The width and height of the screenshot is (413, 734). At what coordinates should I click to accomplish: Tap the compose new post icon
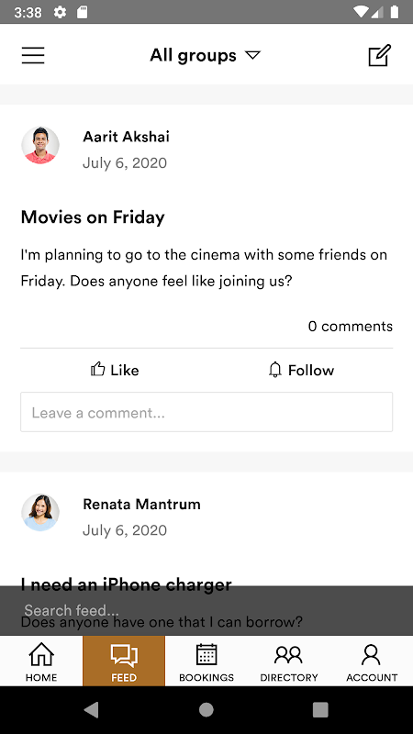click(379, 55)
